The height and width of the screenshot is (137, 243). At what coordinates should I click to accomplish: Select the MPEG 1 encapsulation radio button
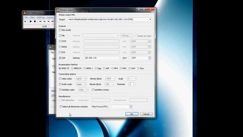pyautogui.click(x=84, y=68)
